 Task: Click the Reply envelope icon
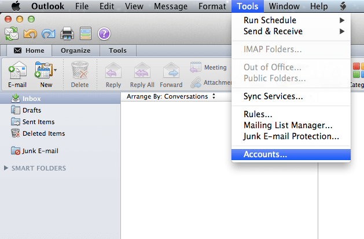[x=113, y=74]
